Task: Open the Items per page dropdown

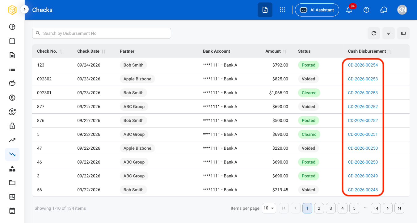Action: click(x=269, y=208)
